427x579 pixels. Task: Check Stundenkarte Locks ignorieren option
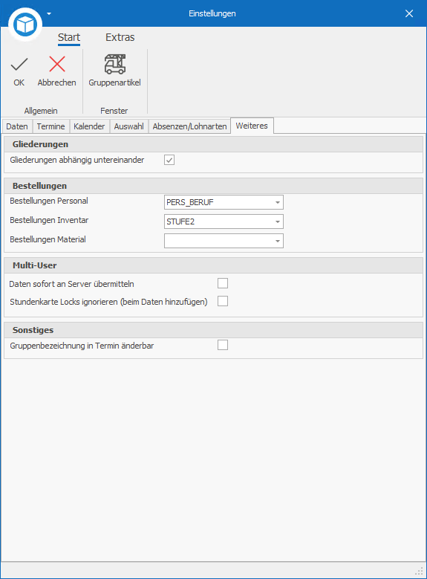pos(223,301)
